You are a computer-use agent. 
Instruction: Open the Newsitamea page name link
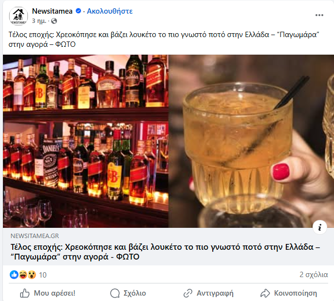pyautogui.click(x=52, y=11)
